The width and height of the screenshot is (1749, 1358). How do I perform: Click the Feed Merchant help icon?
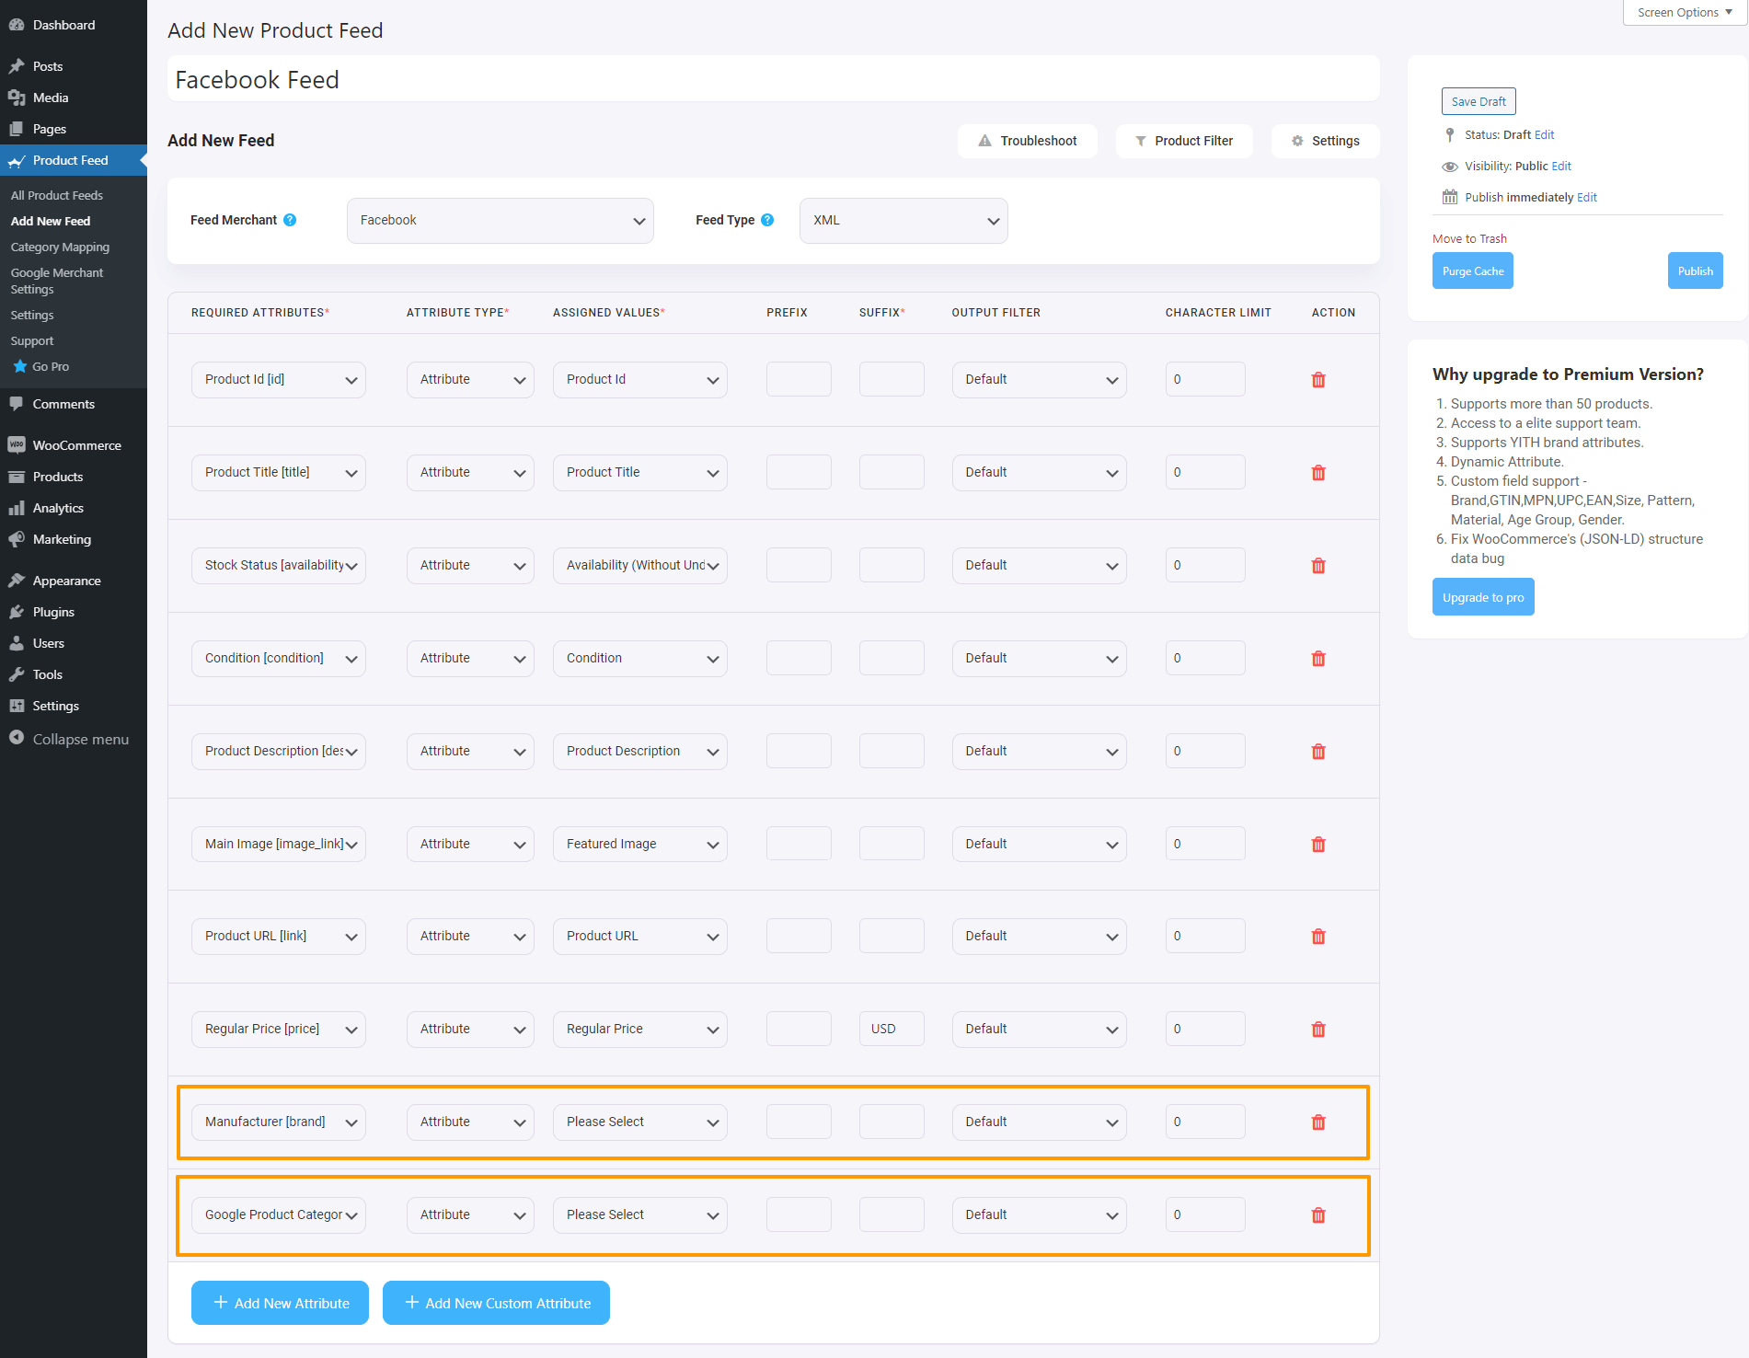click(290, 220)
